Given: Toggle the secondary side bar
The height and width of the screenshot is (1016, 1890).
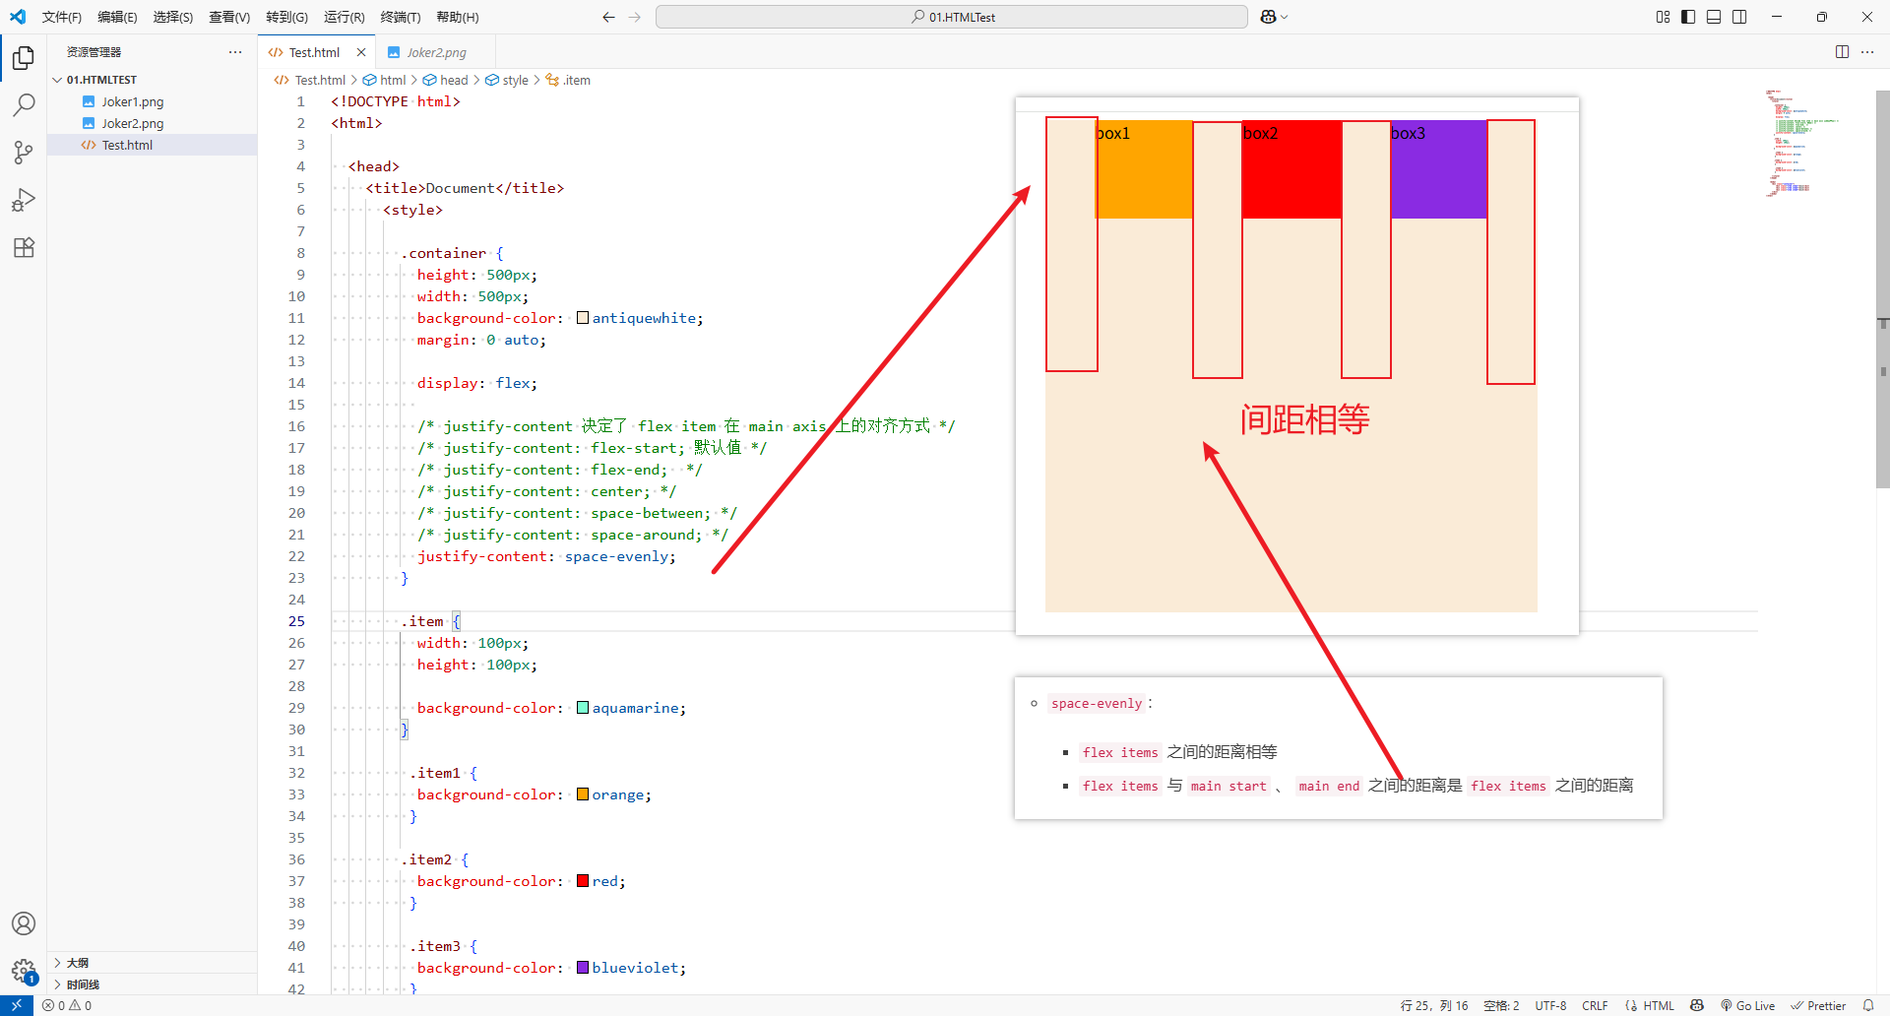Looking at the screenshot, I should (x=1739, y=17).
